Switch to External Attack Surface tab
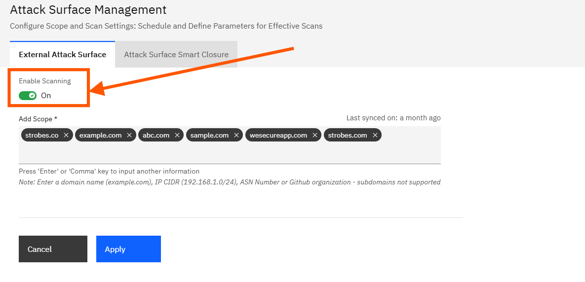The width and height of the screenshot is (585, 282). pyautogui.click(x=62, y=54)
